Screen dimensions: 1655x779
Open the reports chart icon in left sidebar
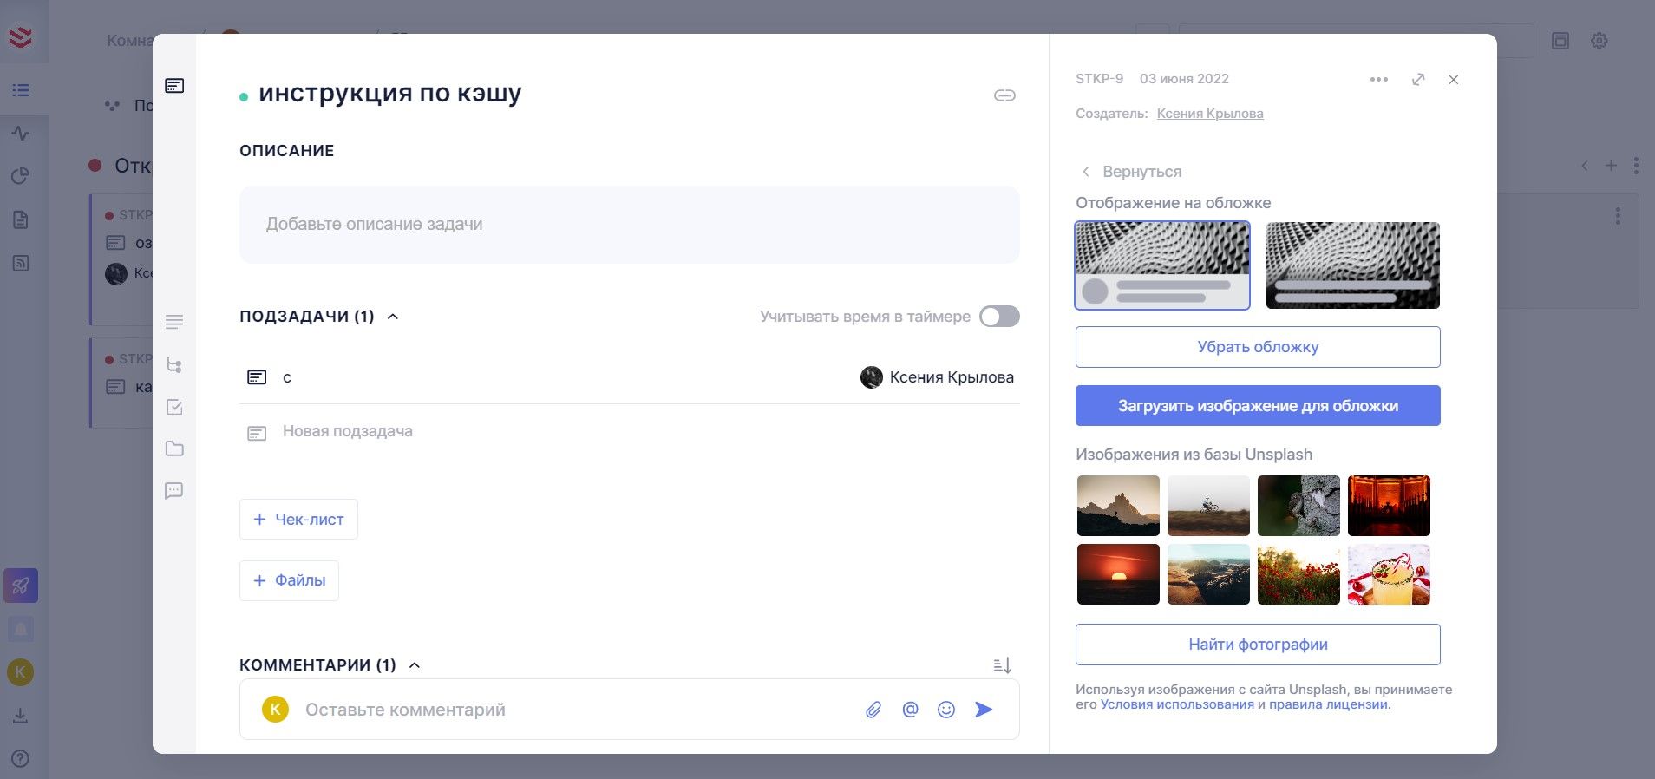point(21,176)
